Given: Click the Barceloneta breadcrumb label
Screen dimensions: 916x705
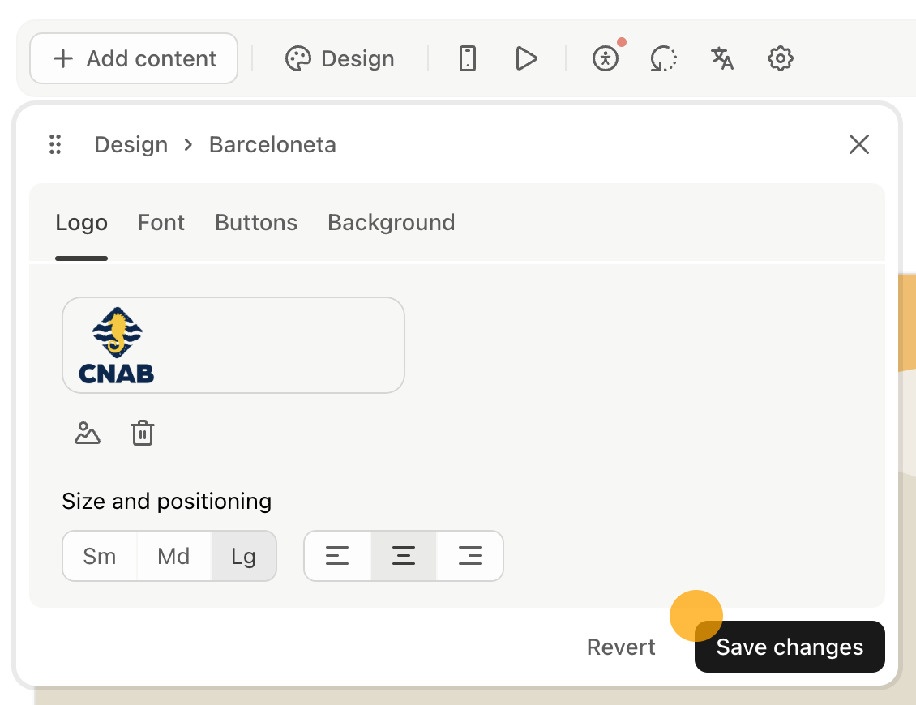Looking at the screenshot, I should click(273, 144).
